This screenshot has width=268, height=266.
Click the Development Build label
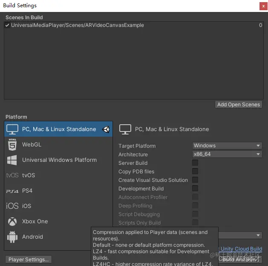tap(141, 189)
